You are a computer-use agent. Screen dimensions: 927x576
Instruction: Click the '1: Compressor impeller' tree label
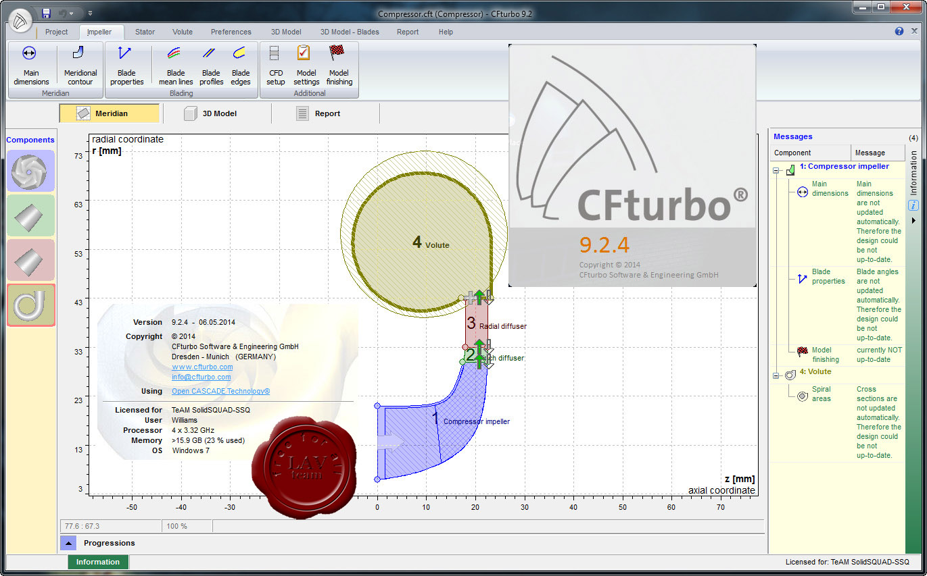coord(845,166)
